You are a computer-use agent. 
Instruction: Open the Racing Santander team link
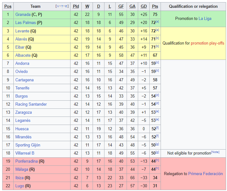point(31,104)
